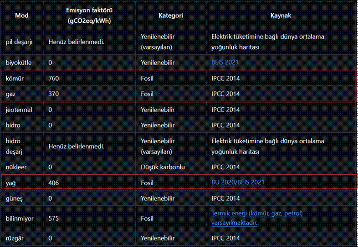
Task: Click the pil deşarjı row label
Action: click(19, 42)
